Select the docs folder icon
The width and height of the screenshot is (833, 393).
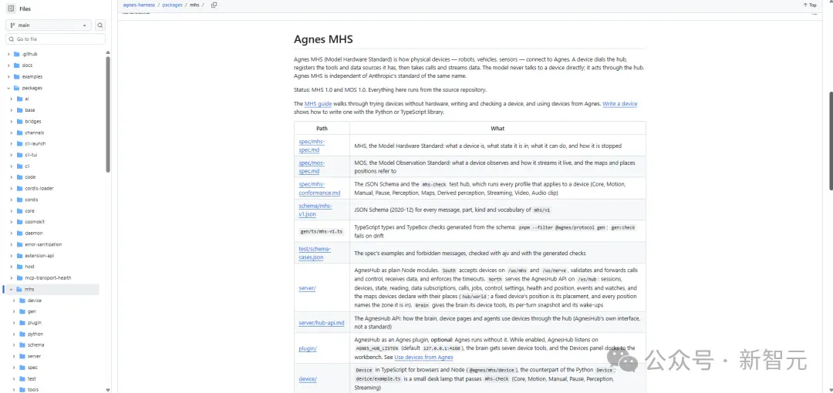click(17, 65)
